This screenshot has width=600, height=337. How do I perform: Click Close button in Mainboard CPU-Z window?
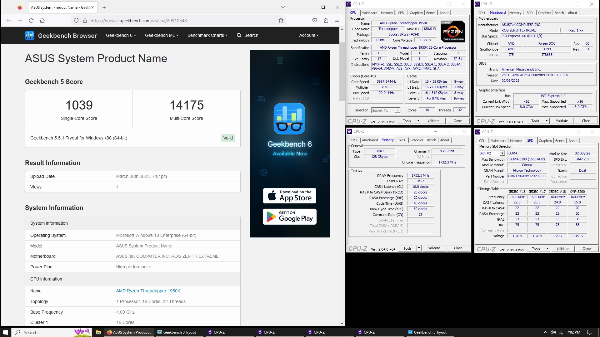[586, 121]
